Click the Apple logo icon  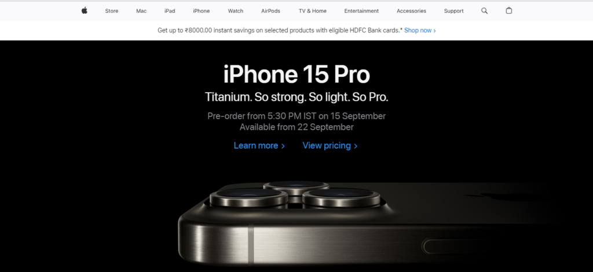pos(85,10)
